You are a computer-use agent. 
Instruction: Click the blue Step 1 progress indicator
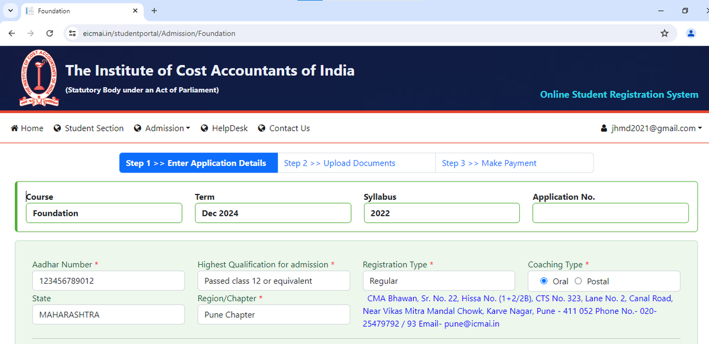point(198,163)
